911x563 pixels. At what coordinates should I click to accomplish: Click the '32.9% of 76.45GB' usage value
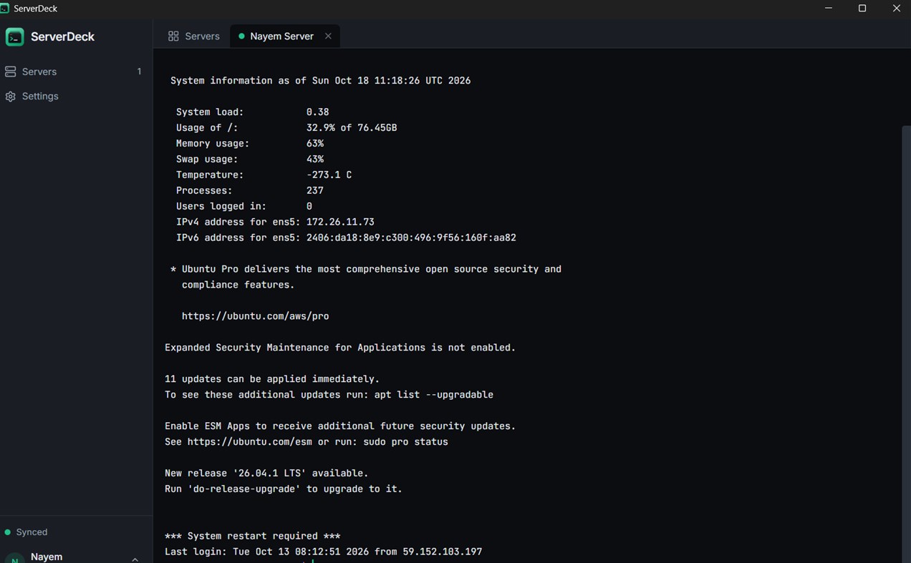[x=352, y=127]
